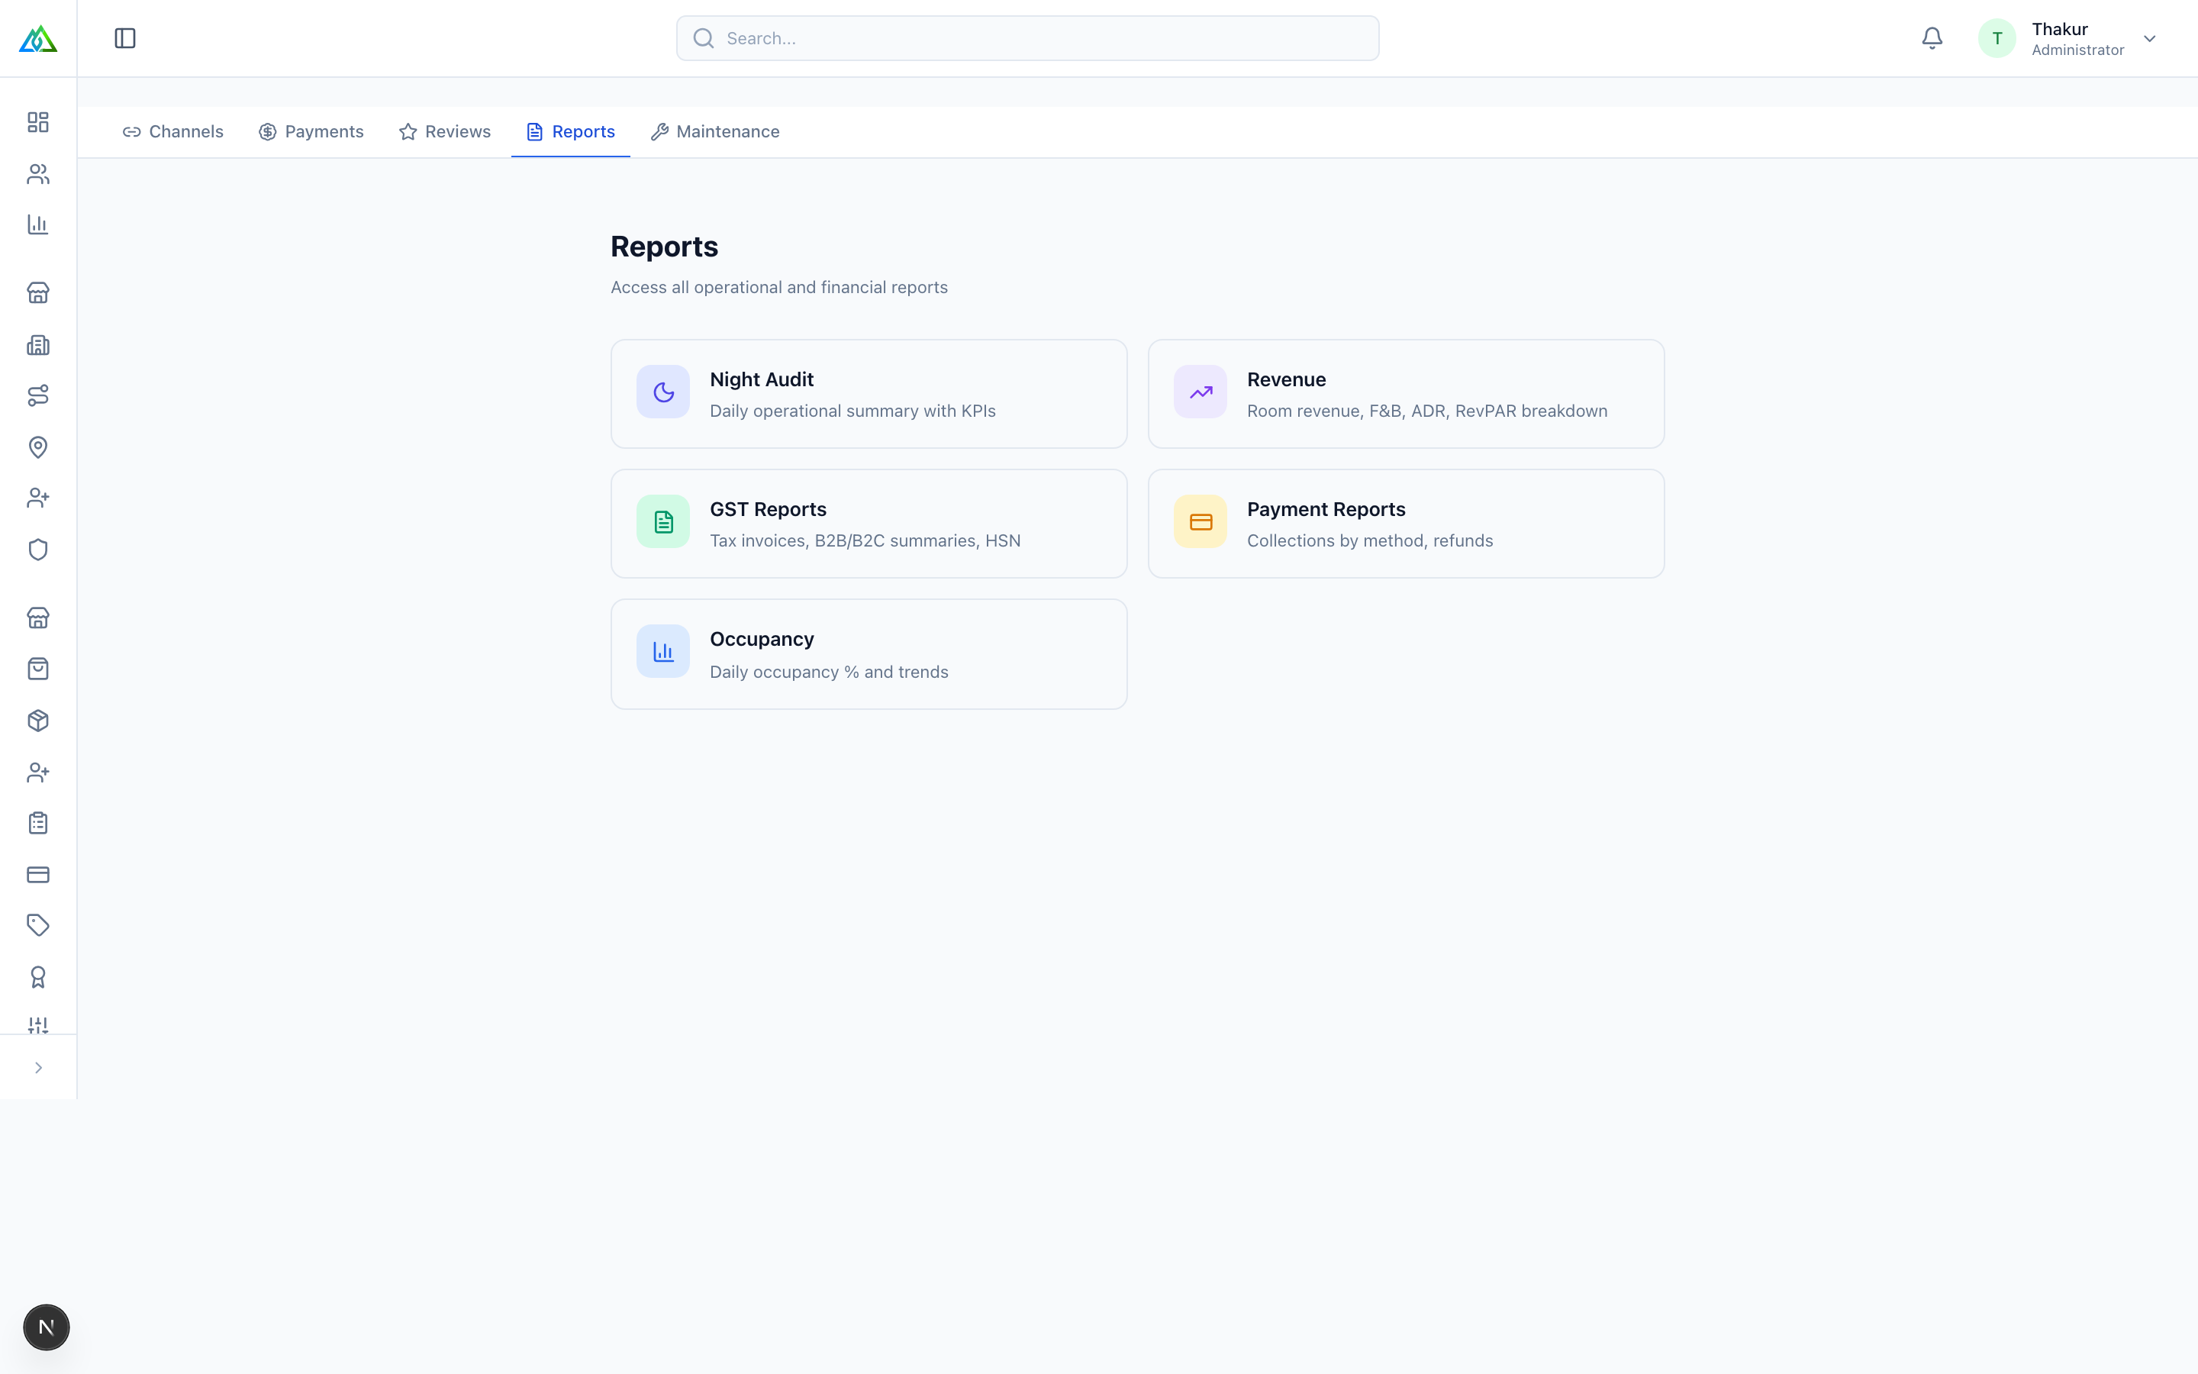The image size is (2198, 1374).
Task: Click the green T user avatar
Action: [x=1997, y=38]
